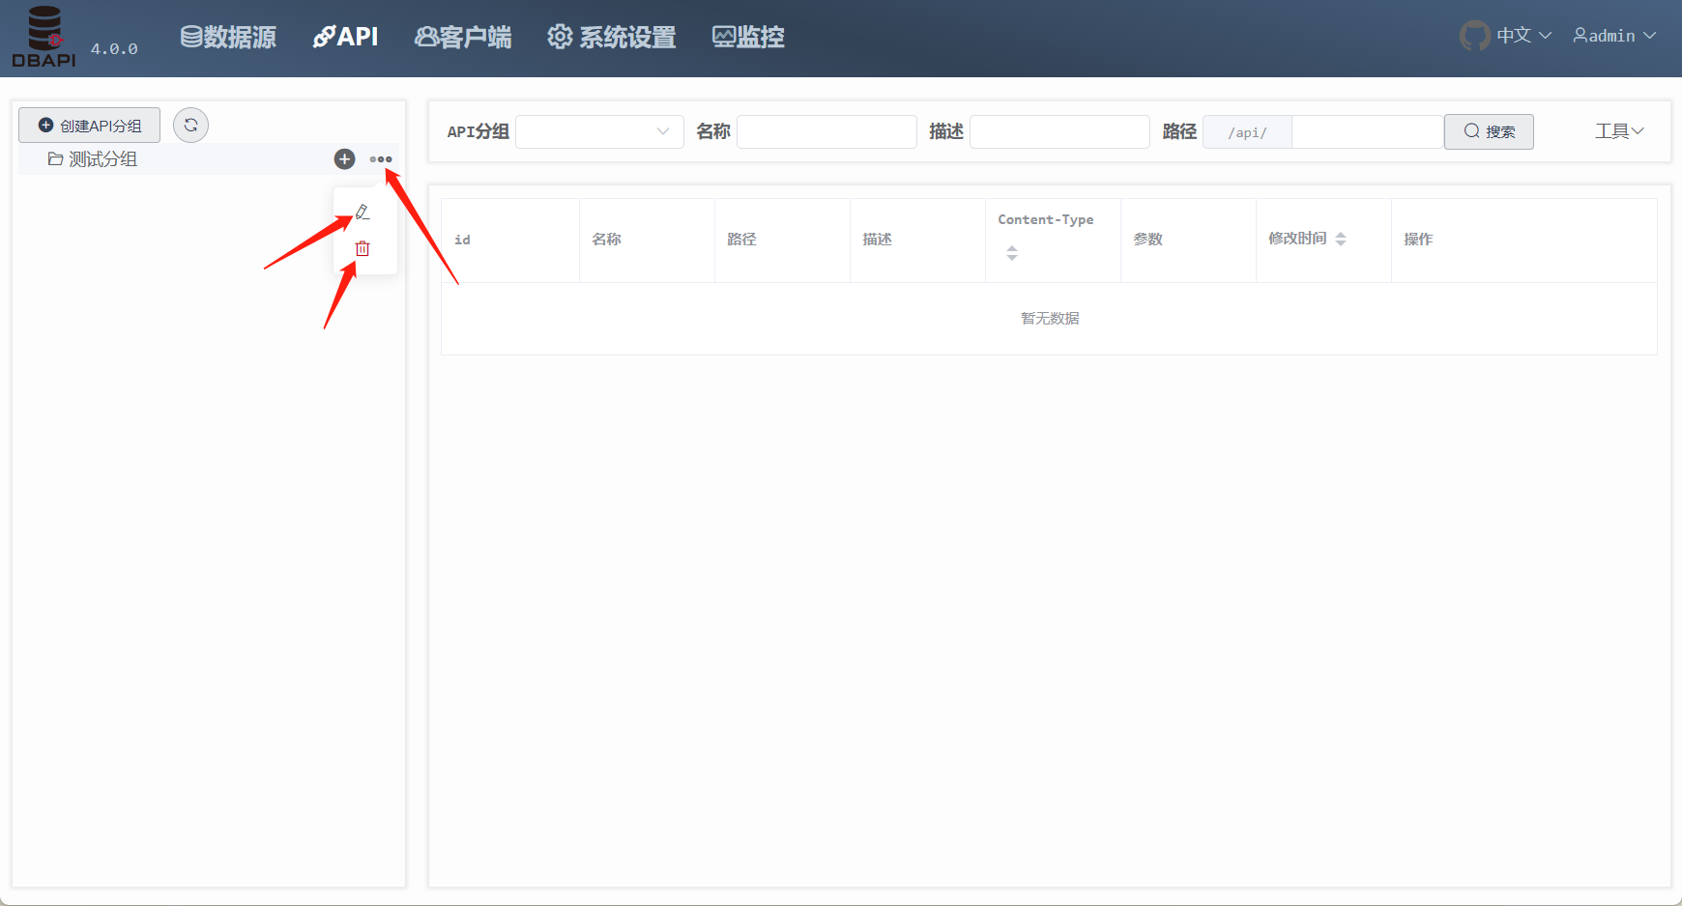This screenshot has height=906, width=1682.
Task: Open the 客户端 menu
Action: [463, 37]
